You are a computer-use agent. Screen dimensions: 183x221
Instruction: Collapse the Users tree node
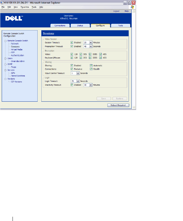(x=5, y=58)
